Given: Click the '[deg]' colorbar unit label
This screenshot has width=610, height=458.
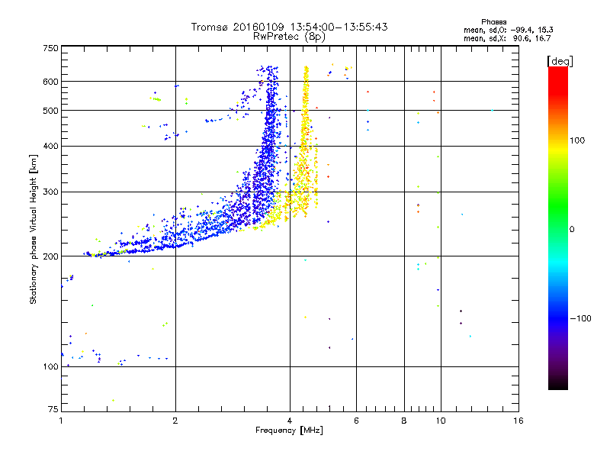Looking at the screenshot, I should [560, 61].
